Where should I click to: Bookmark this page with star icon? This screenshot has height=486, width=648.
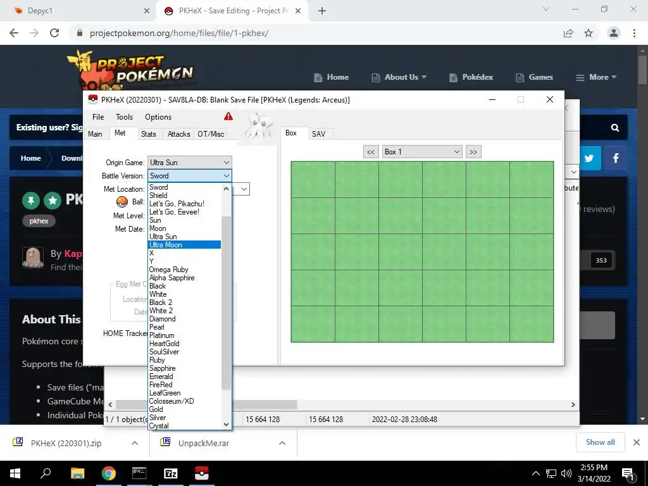[589, 33]
